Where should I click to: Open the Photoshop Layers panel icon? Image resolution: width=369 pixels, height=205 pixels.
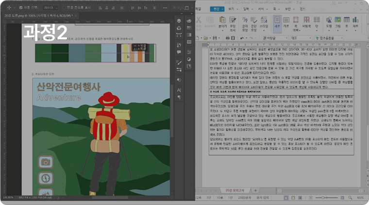(179, 21)
